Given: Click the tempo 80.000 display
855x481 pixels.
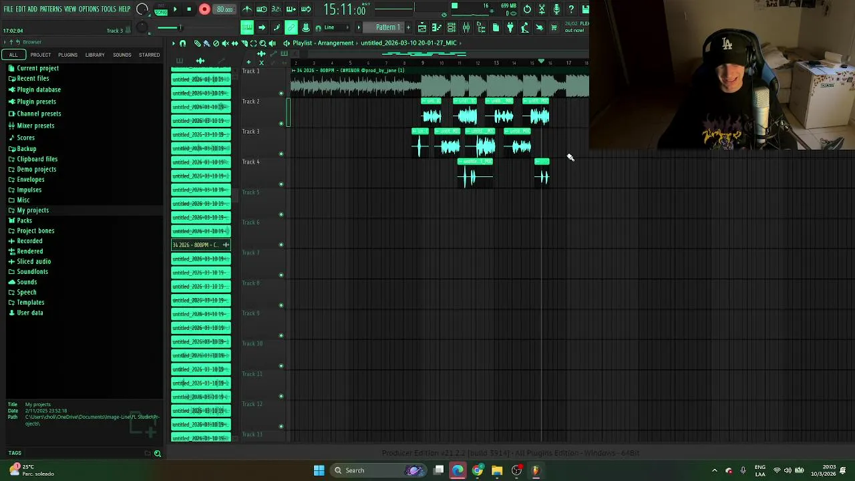Looking at the screenshot, I should (224, 9).
